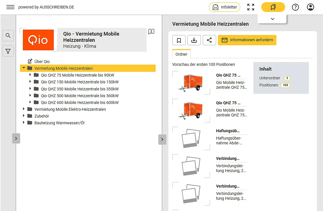The width and height of the screenshot is (323, 211).
Task: Expand Vermietung Mobile Elektro-Heizzentralen arrow
Action: 24,109
